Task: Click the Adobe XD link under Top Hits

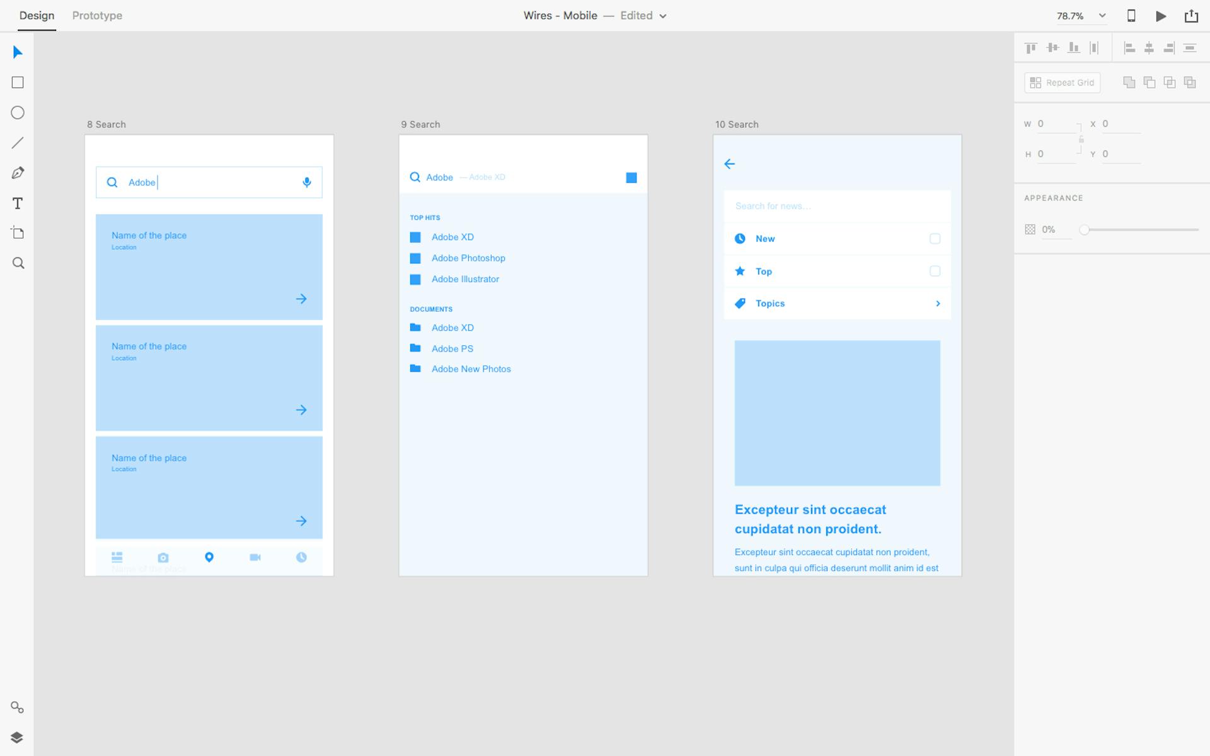Action: [x=452, y=237]
